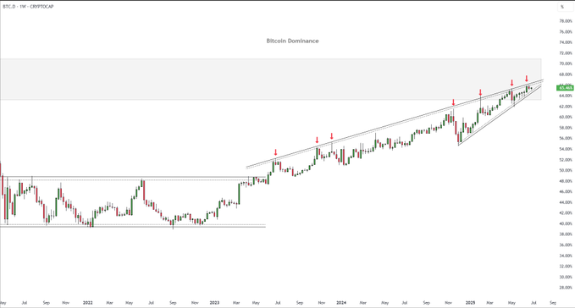The width and height of the screenshot is (575, 308).
Task: Click the 2023 label on time axis
Action: click(214, 303)
